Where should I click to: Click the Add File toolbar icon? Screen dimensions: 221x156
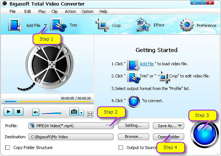point(15,25)
